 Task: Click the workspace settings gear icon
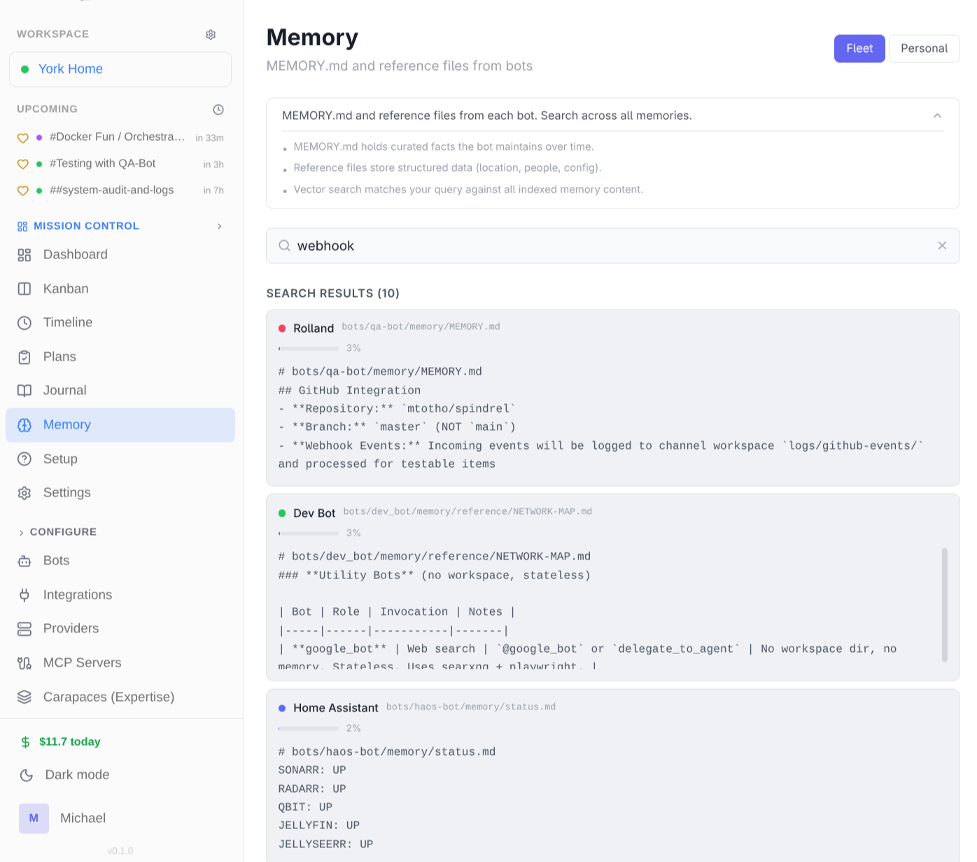(x=211, y=34)
